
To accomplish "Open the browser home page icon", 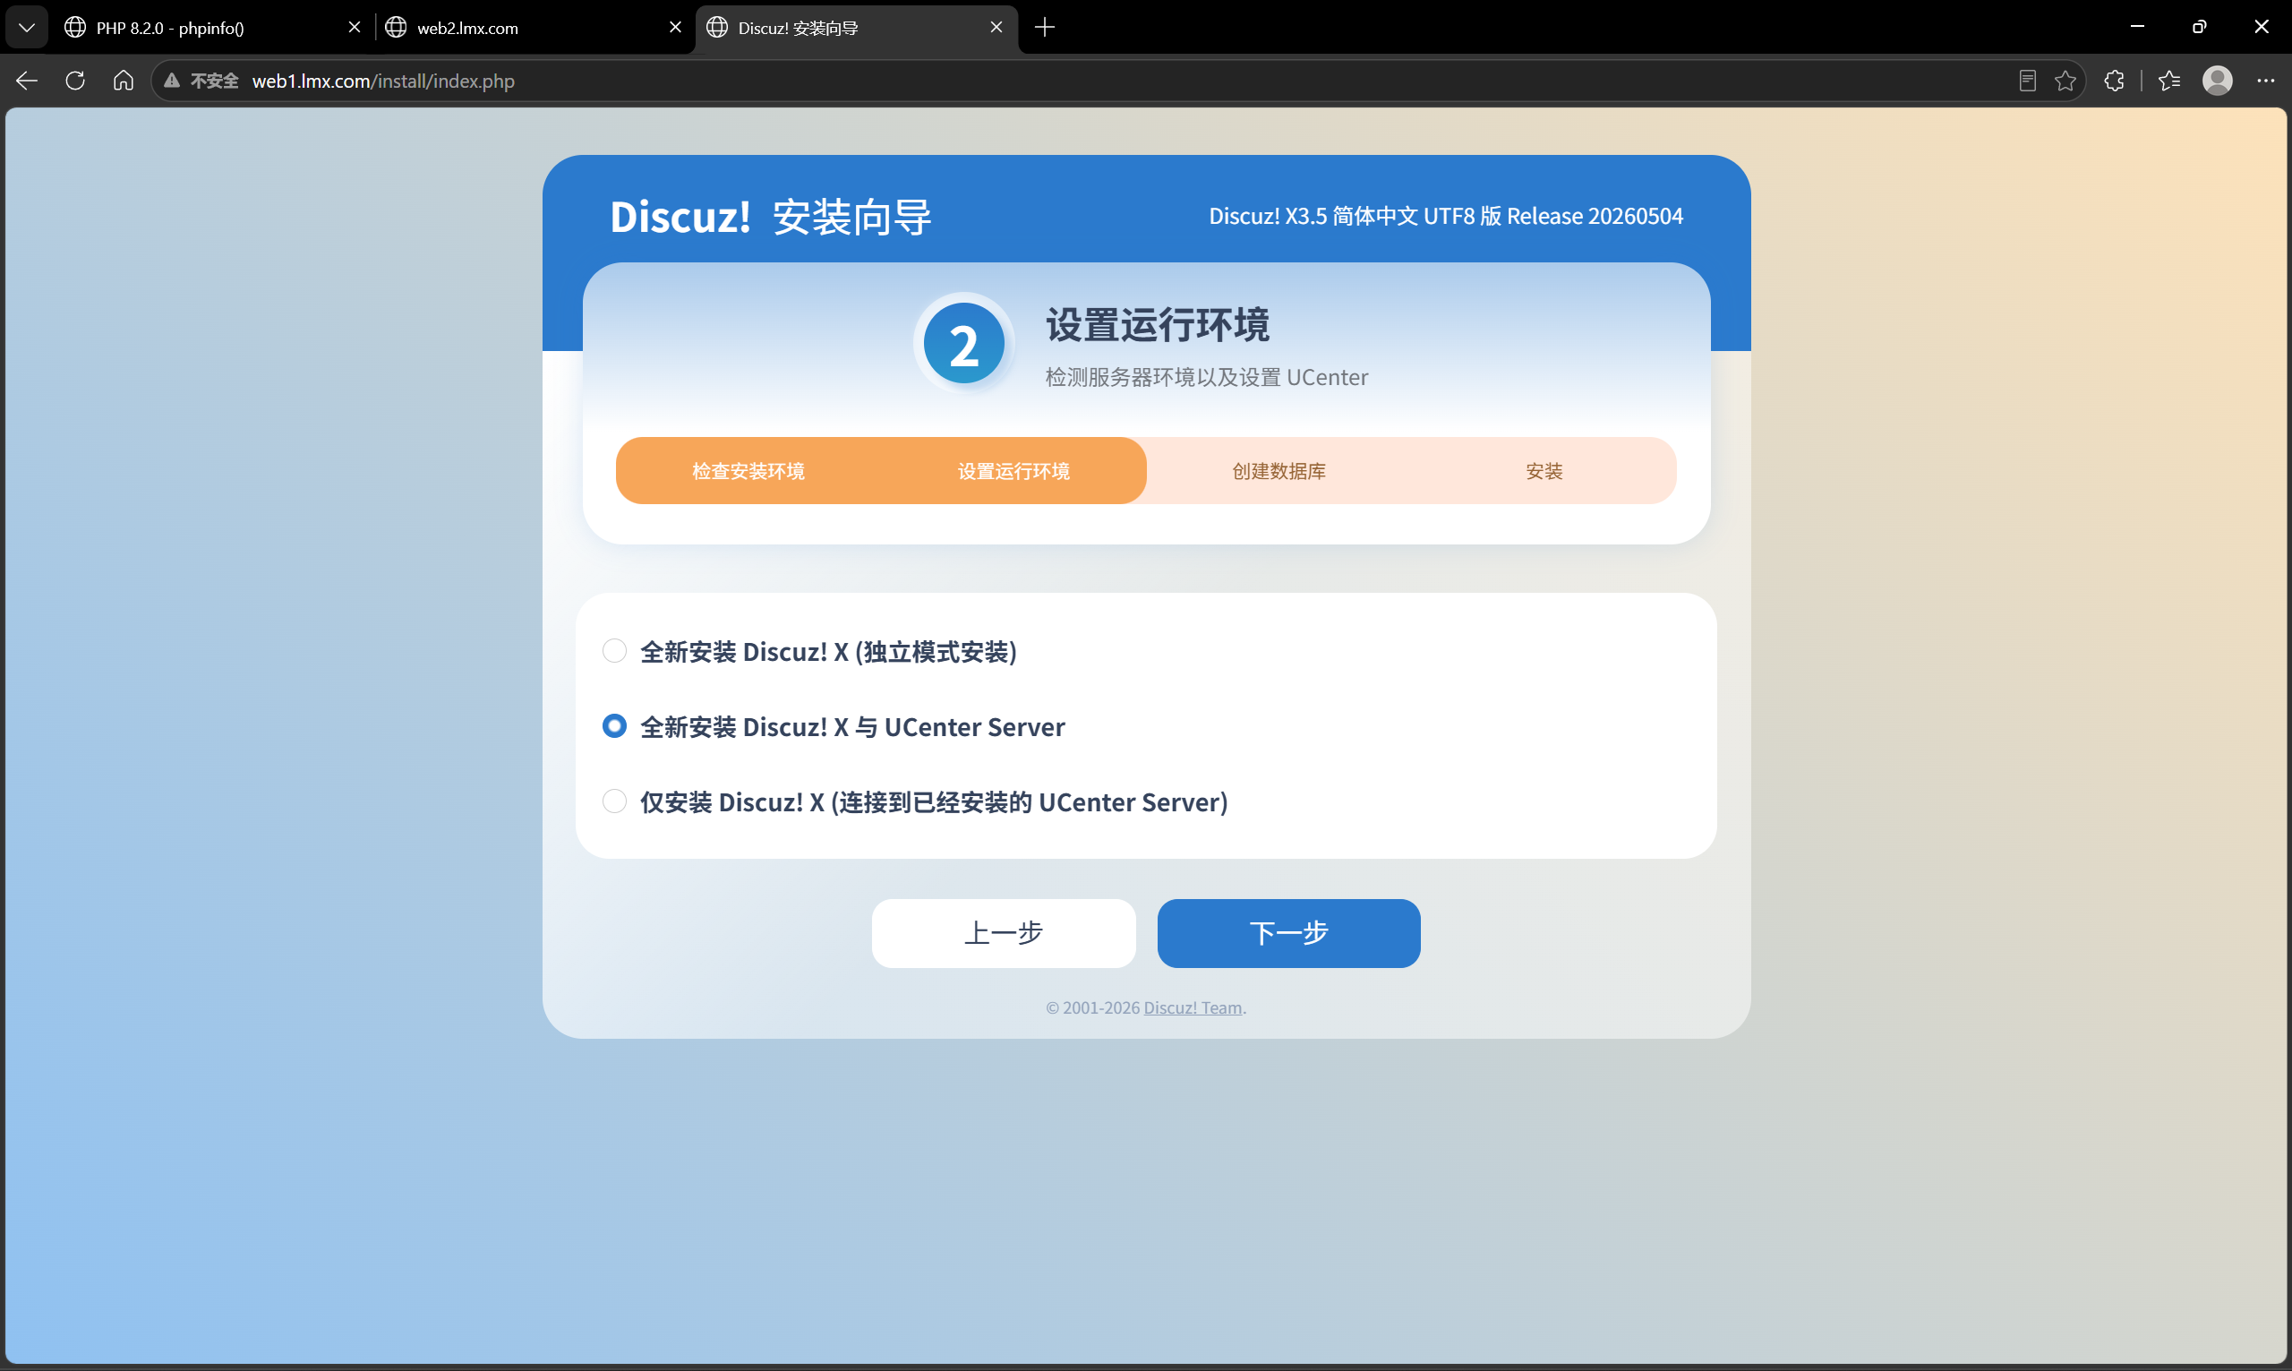I will pos(123,81).
